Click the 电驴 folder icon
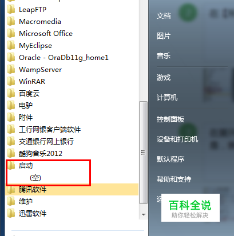Screen dimensions: 234x236 pos(11,106)
